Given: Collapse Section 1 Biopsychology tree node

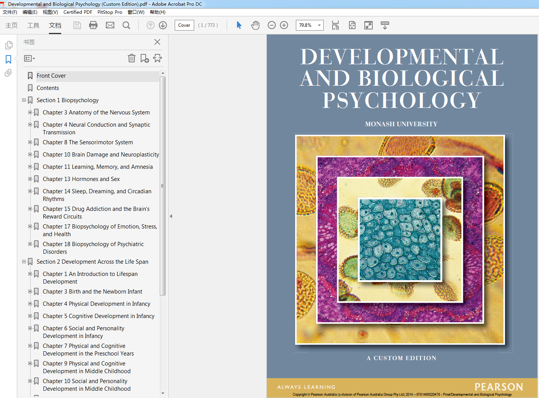Looking at the screenshot, I should point(24,100).
